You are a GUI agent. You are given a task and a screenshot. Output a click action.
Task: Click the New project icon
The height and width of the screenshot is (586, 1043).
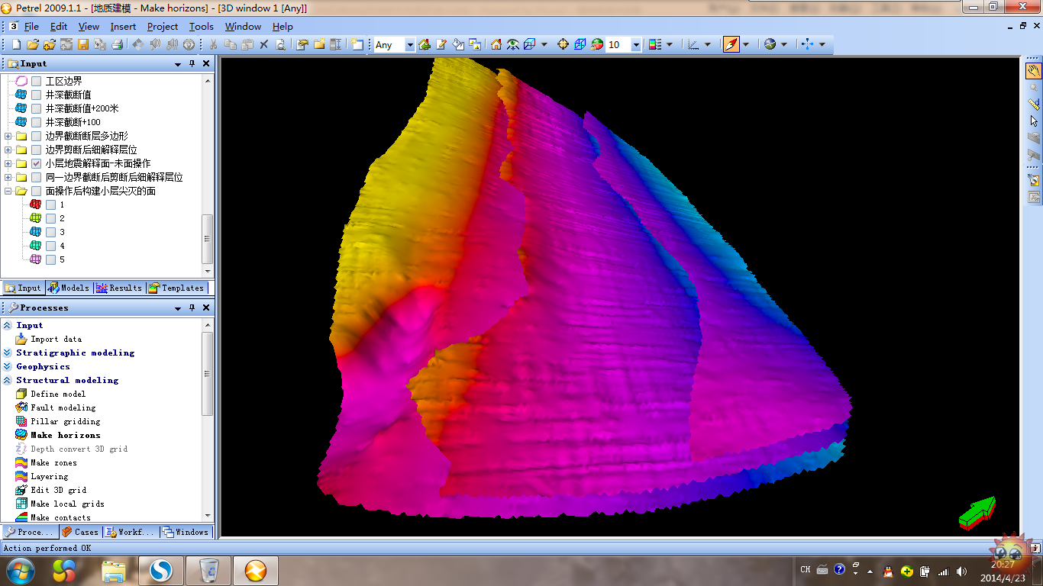[16, 44]
